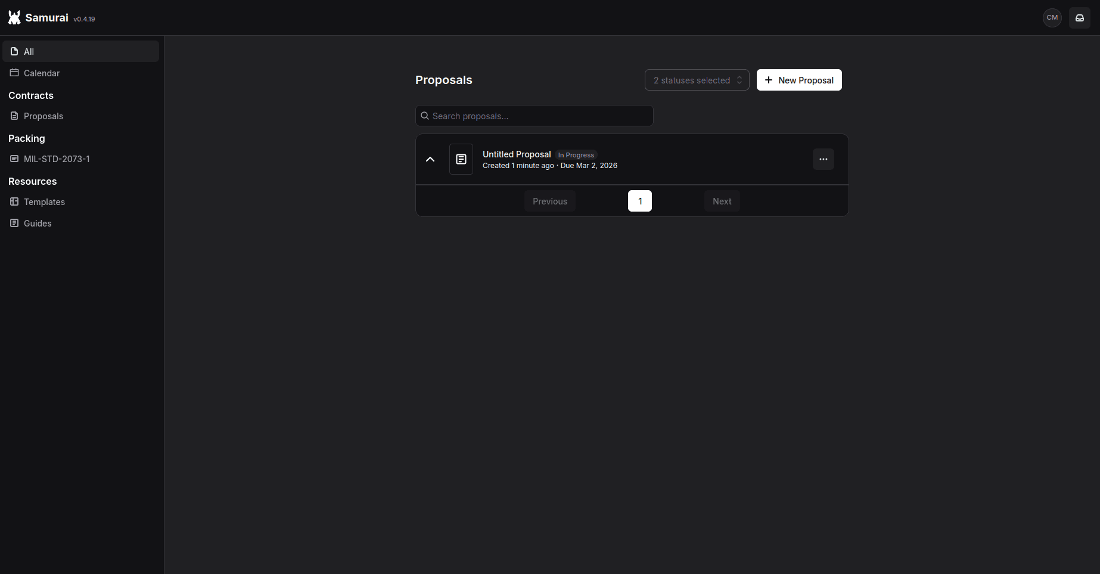
Task: Click the document icon of Untitled Proposal
Action: click(461, 159)
